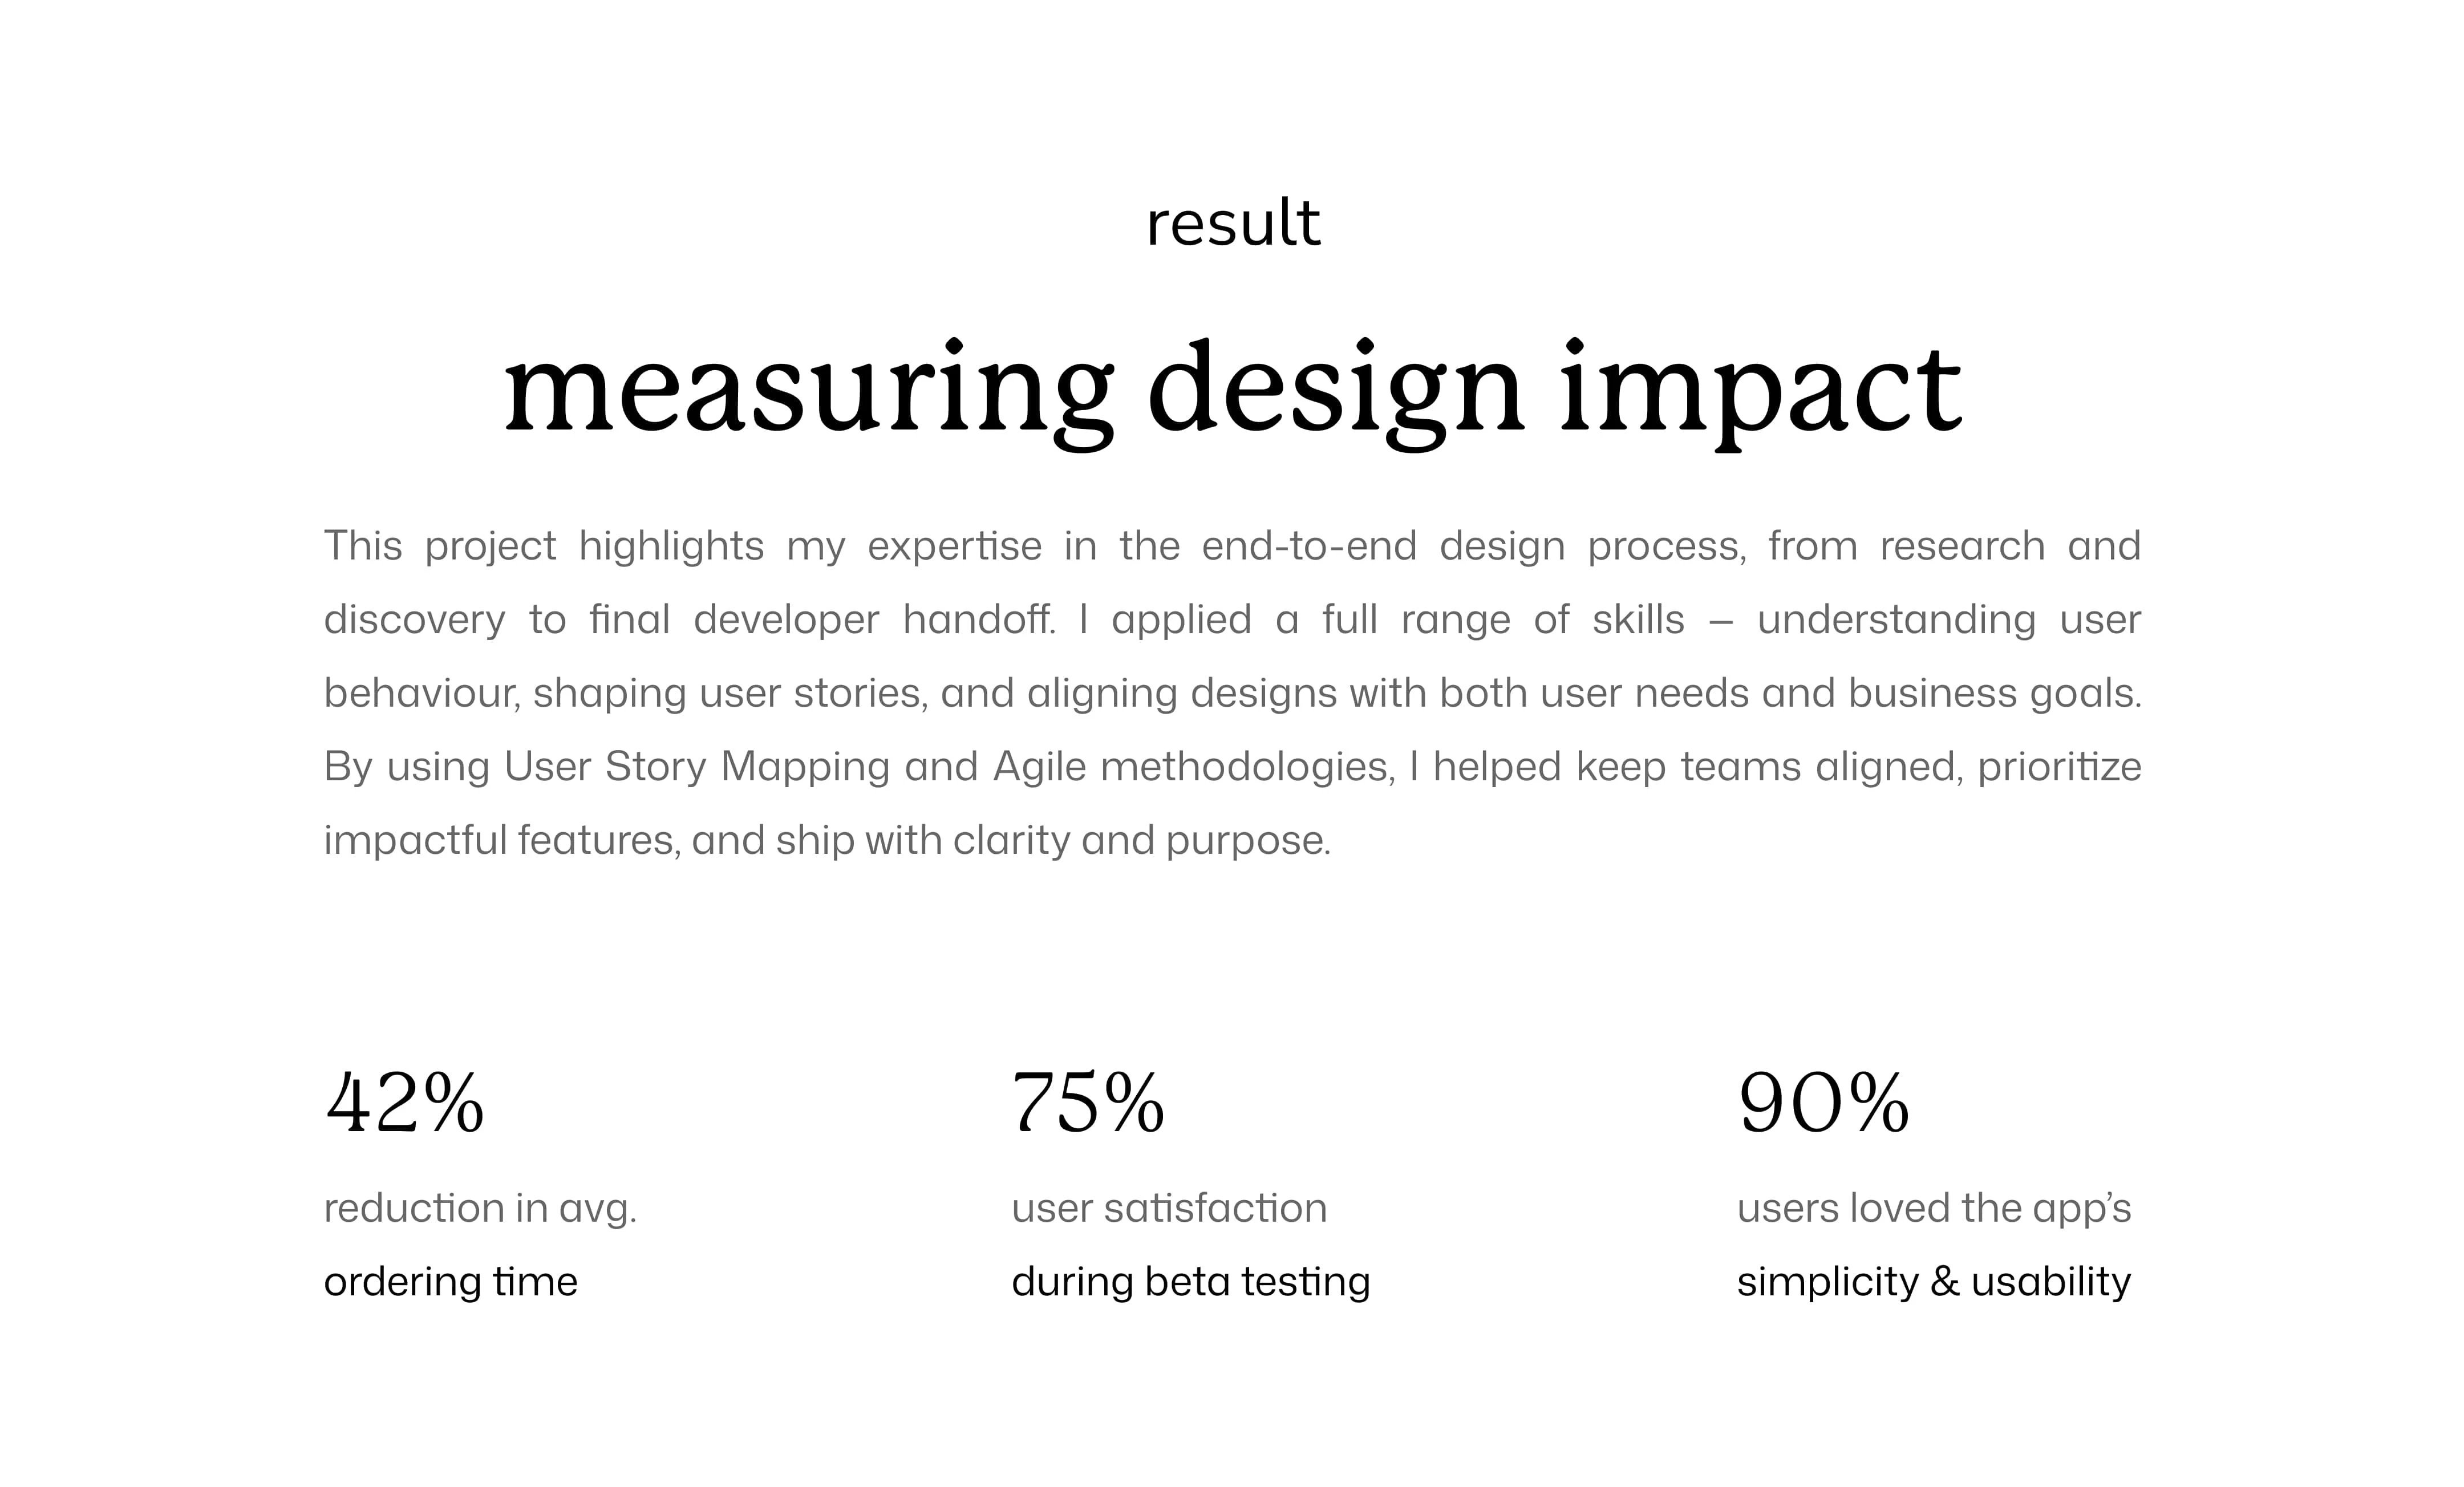Click the 90% statistic

[x=1823, y=1103]
